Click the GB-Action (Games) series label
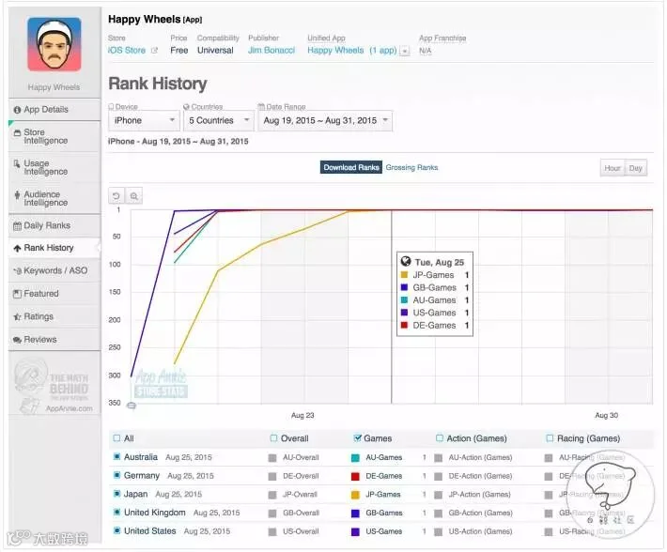 [480, 513]
